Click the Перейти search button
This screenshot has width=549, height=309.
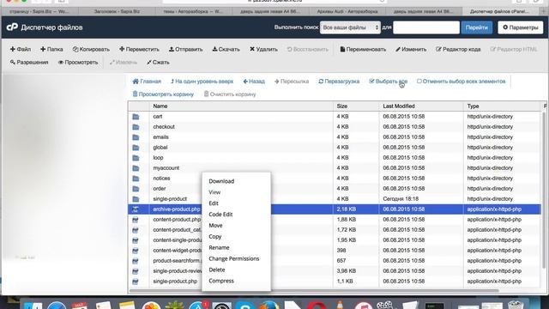click(477, 27)
